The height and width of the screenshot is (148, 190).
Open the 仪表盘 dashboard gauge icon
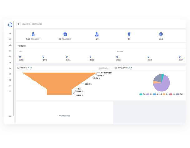tap(161, 34)
